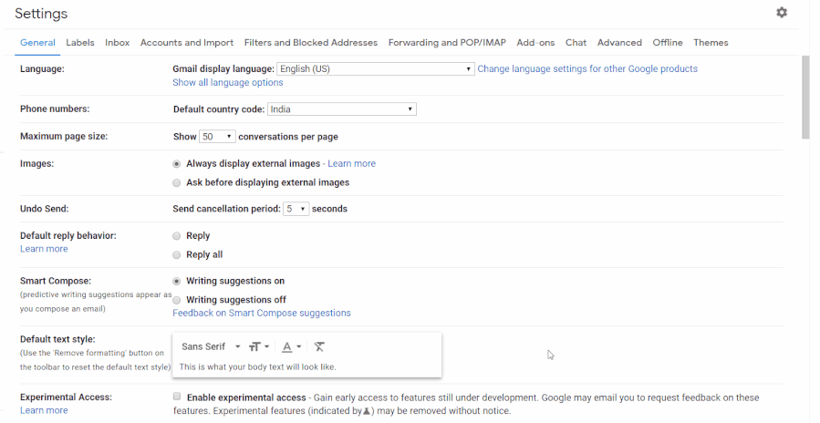
Task: Open the settings gear icon
Action: click(x=782, y=12)
